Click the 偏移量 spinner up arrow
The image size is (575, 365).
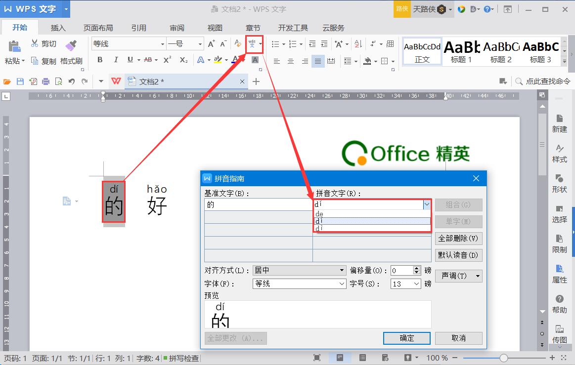417,268
